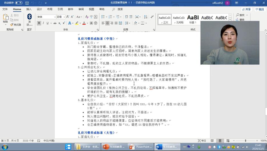Screen dimensions: 267x151
Task: Open the Change Case Aa dropdown
Action: (79, 17)
